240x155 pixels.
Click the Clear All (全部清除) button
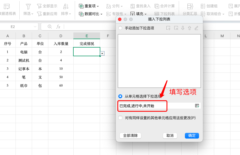130,136
